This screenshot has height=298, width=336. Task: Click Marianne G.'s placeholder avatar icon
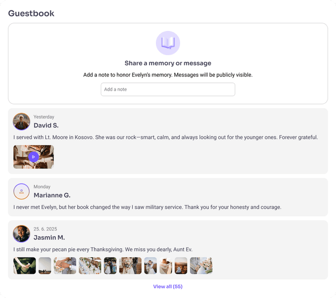pyautogui.click(x=22, y=191)
